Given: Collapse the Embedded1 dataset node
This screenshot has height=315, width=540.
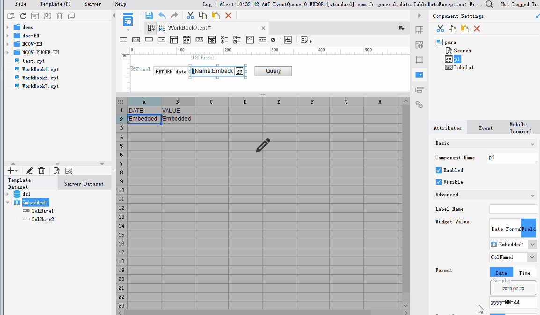Looking at the screenshot, I should click(7, 202).
